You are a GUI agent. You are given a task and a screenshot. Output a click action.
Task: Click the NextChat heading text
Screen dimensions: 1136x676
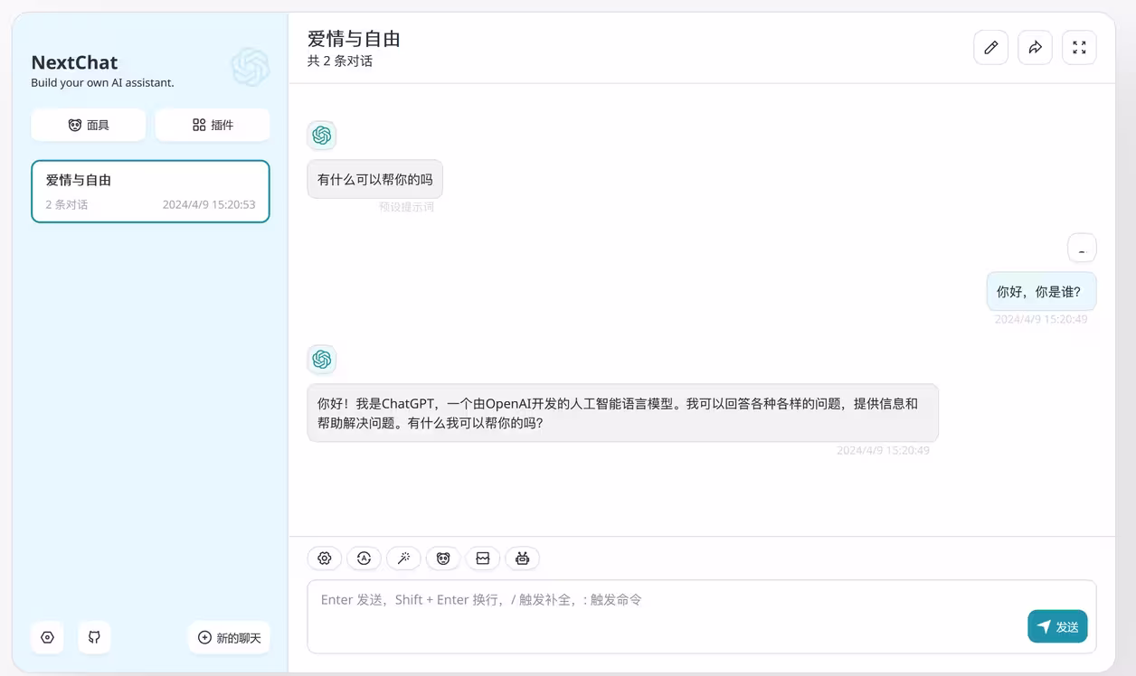click(74, 62)
